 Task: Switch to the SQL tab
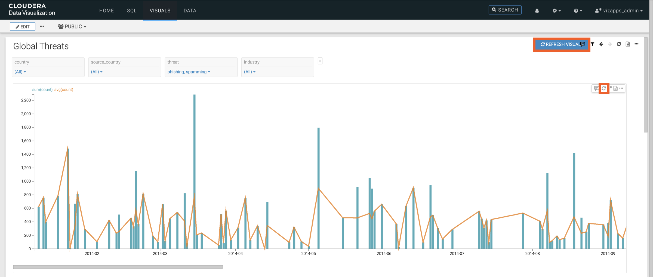click(x=132, y=11)
